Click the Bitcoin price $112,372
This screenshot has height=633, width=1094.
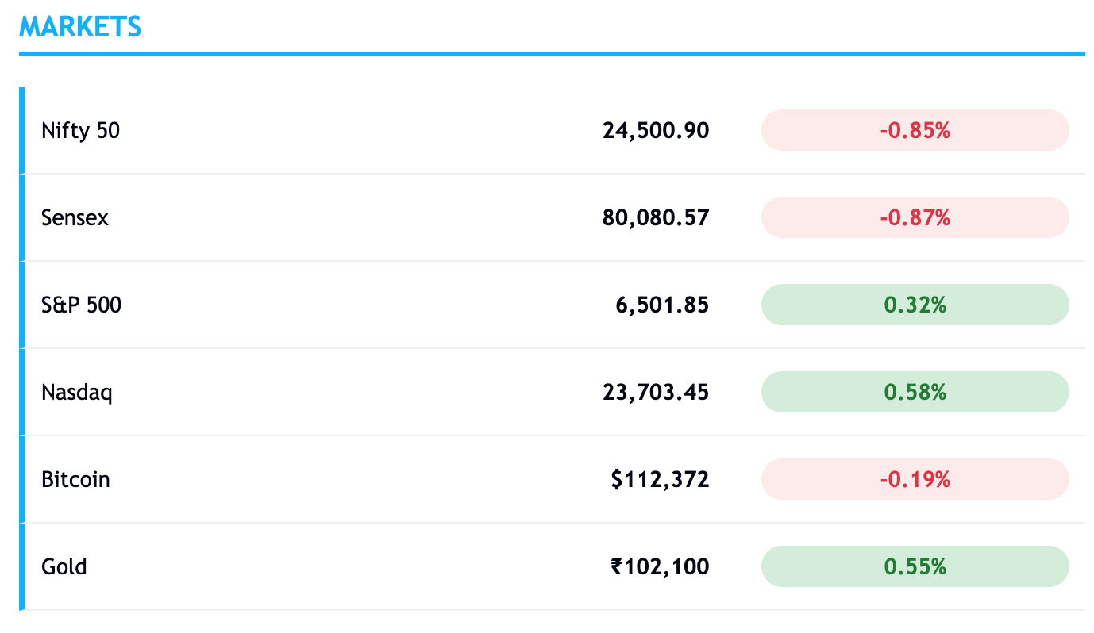click(661, 479)
